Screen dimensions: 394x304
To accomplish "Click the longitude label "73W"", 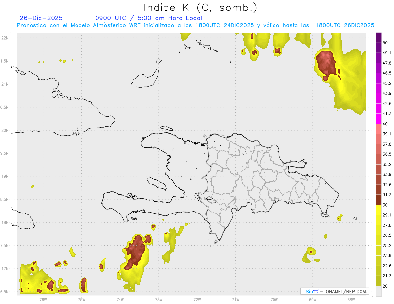I will (x=159, y=299).
